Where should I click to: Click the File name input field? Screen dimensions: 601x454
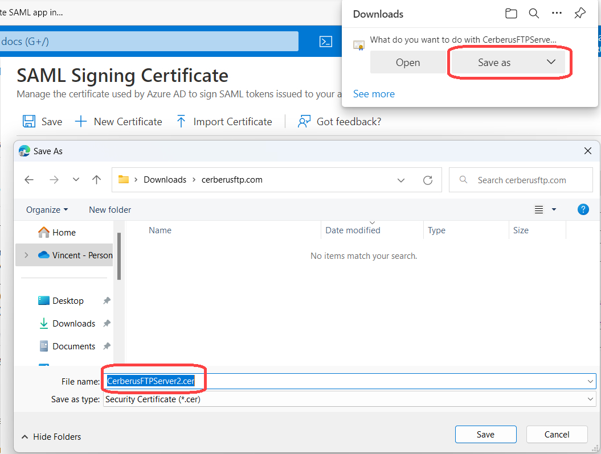pyautogui.click(x=349, y=381)
